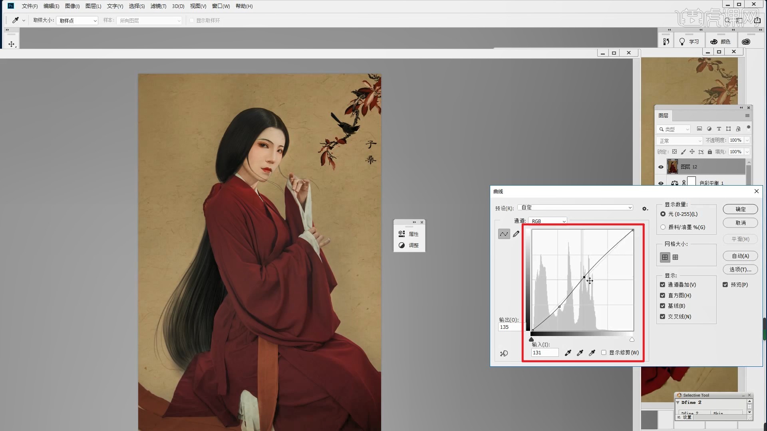Open the RGB channel dropdown
Screen dimensions: 767x431
pos(547,221)
